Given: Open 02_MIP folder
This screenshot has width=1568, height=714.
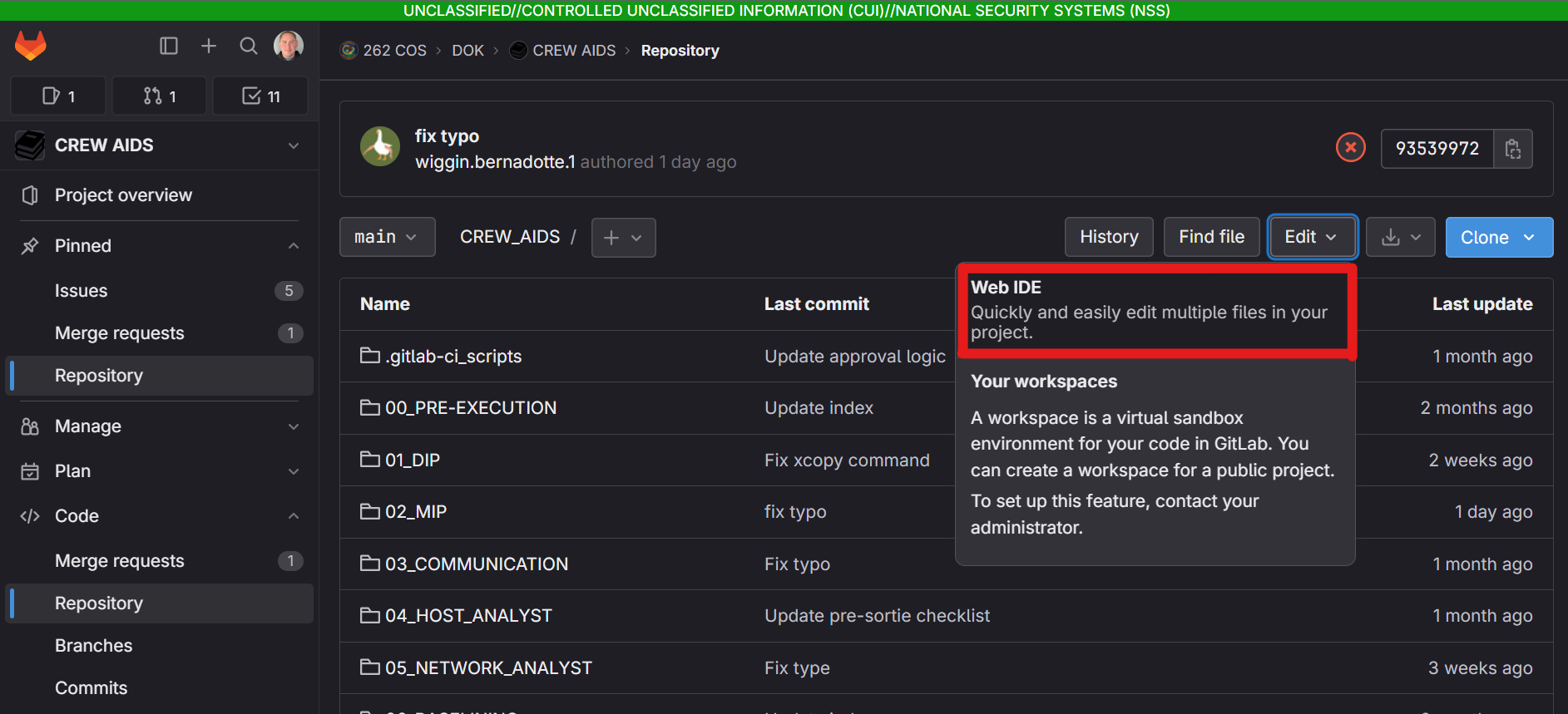Looking at the screenshot, I should [416, 512].
